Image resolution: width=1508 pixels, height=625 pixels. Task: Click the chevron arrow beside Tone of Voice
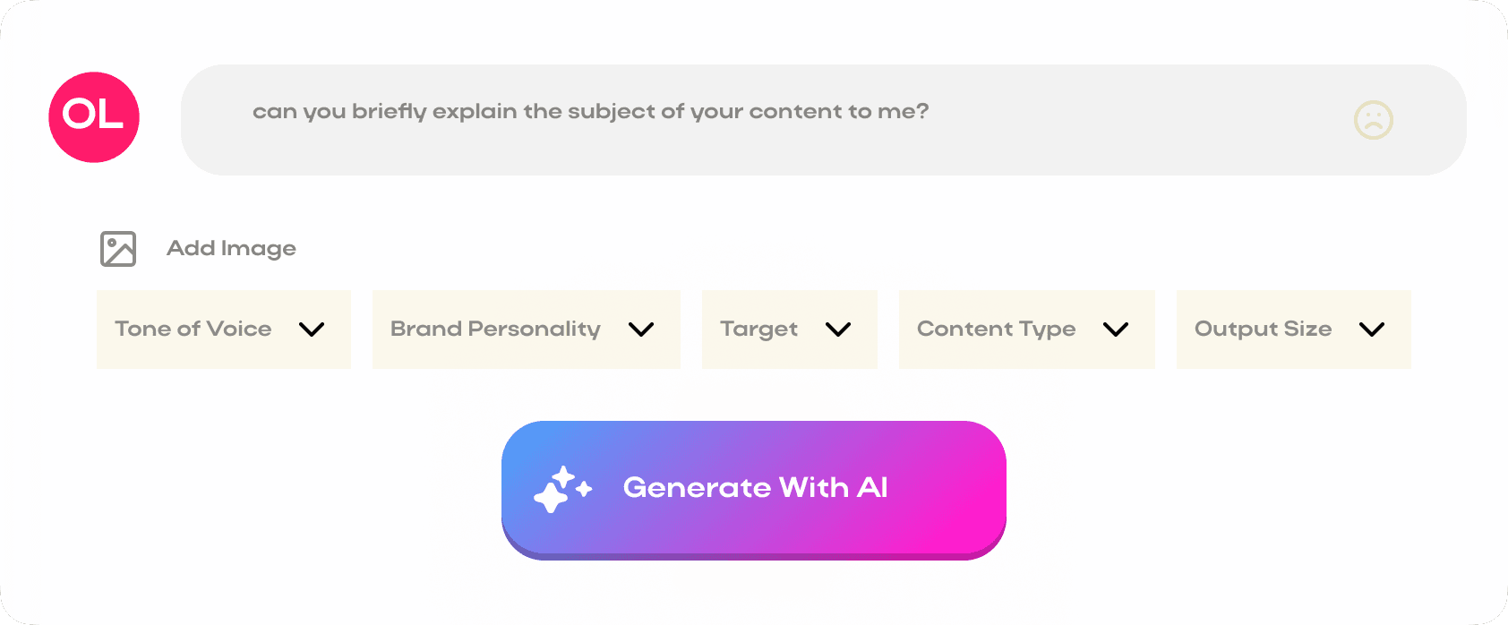tap(312, 330)
